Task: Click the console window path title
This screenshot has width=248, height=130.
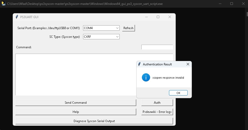Action: pyautogui.click(x=85, y=4)
